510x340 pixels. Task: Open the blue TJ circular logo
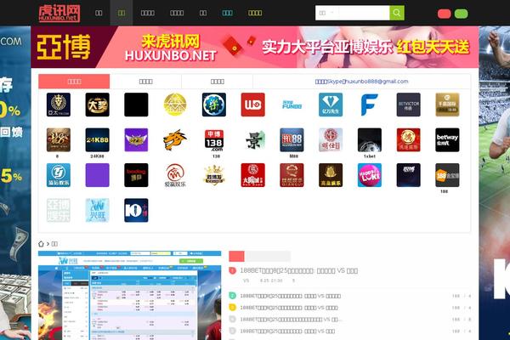(59, 175)
